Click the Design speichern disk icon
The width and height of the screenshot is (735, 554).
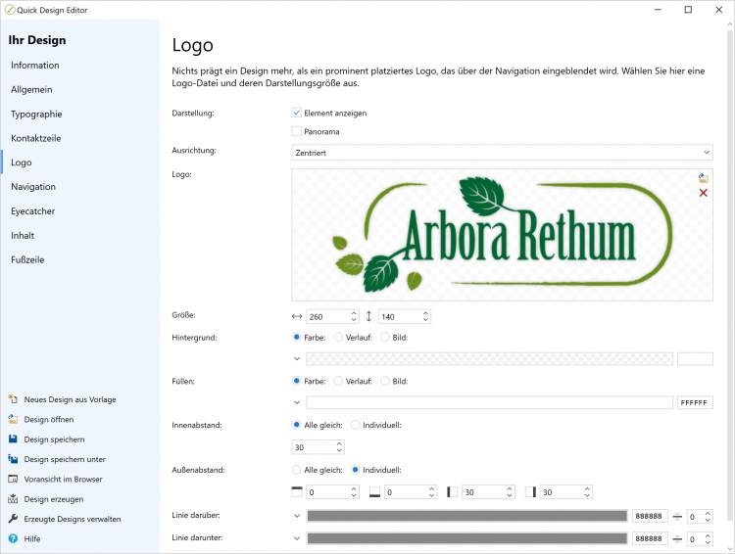coord(13,439)
